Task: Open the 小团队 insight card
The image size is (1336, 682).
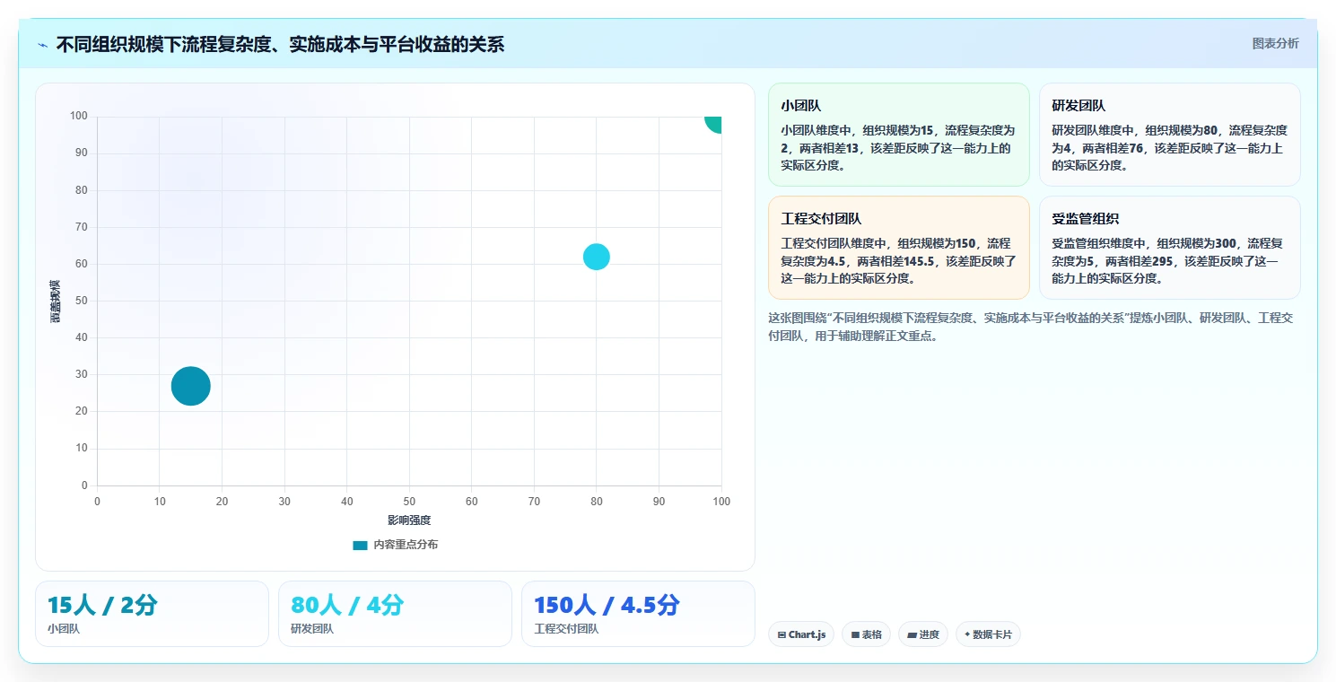Action: tap(899, 135)
